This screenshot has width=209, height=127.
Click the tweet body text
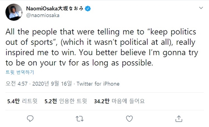(x=102, y=47)
